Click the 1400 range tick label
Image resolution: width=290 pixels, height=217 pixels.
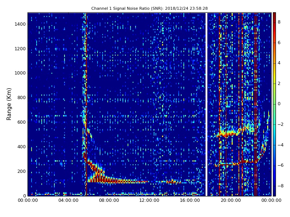coord(20,24)
